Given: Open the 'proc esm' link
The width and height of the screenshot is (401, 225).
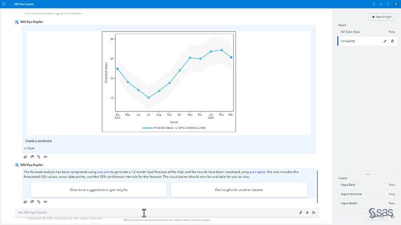Looking at the screenshot, I should pyautogui.click(x=103, y=172).
